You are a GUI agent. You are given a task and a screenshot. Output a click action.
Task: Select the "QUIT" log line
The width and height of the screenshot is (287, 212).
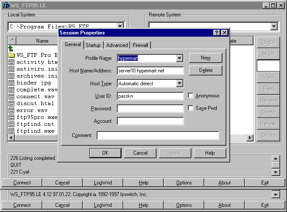tap(16, 165)
